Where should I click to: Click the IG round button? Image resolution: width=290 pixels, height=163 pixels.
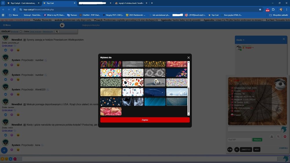[x=237, y=149]
